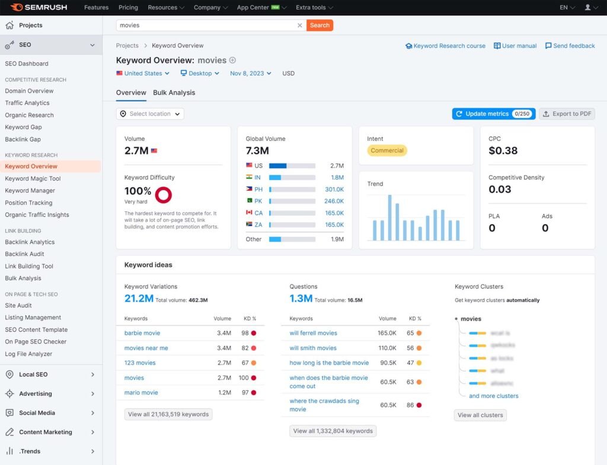Open the Company menu

pyautogui.click(x=210, y=7)
